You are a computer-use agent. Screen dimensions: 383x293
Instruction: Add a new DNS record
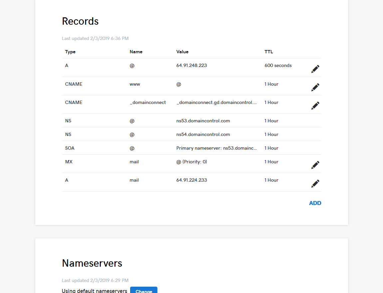tap(315, 203)
